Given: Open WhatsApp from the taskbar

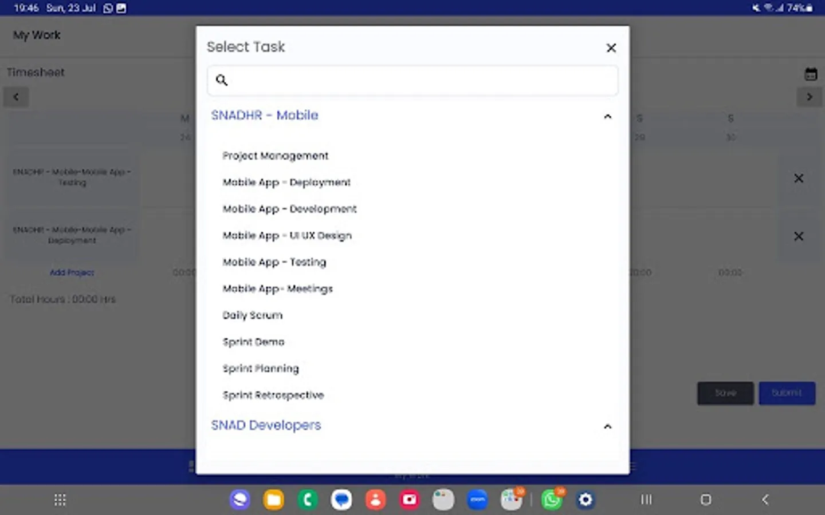Looking at the screenshot, I should tap(551, 499).
